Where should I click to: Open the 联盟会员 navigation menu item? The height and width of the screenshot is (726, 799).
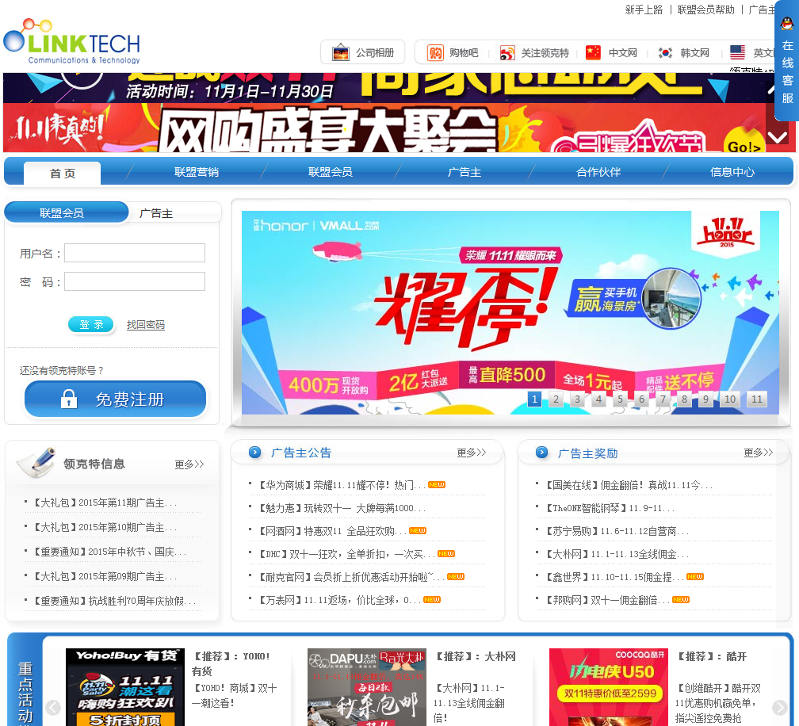tap(331, 172)
